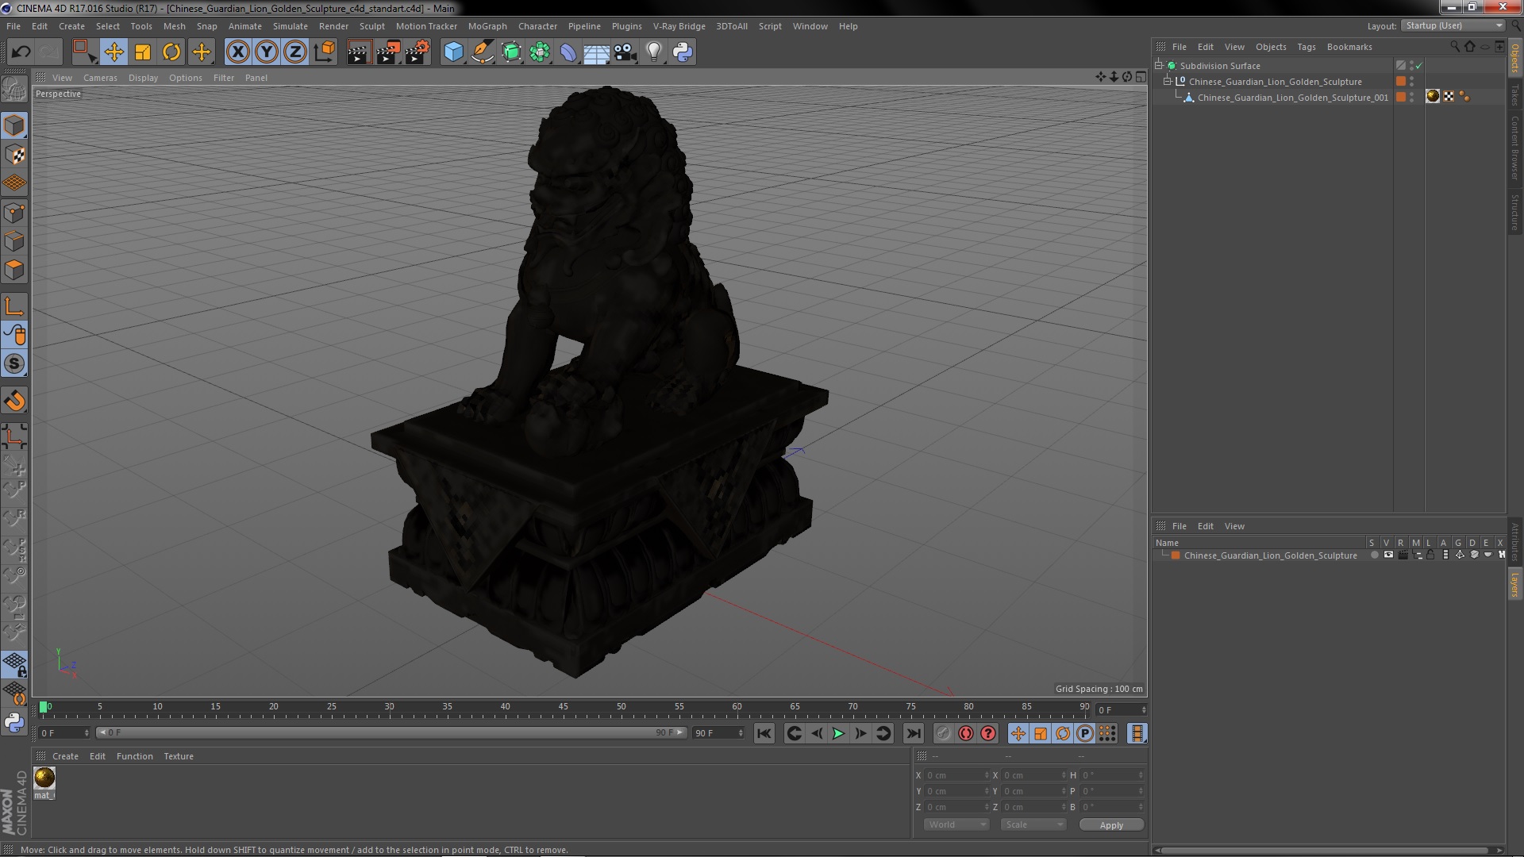This screenshot has height=857, width=1524.
Task: Open the World coordinate dropdown
Action: coord(956,824)
